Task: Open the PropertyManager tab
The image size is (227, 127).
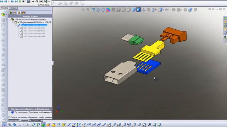Action: pyautogui.click(x=15, y=13)
